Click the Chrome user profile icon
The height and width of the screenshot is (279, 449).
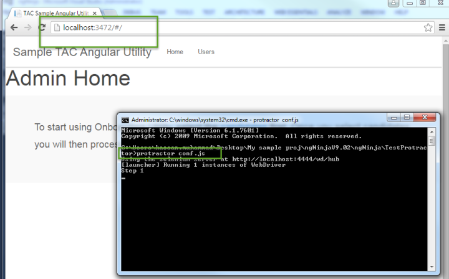[x=393, y=3]
